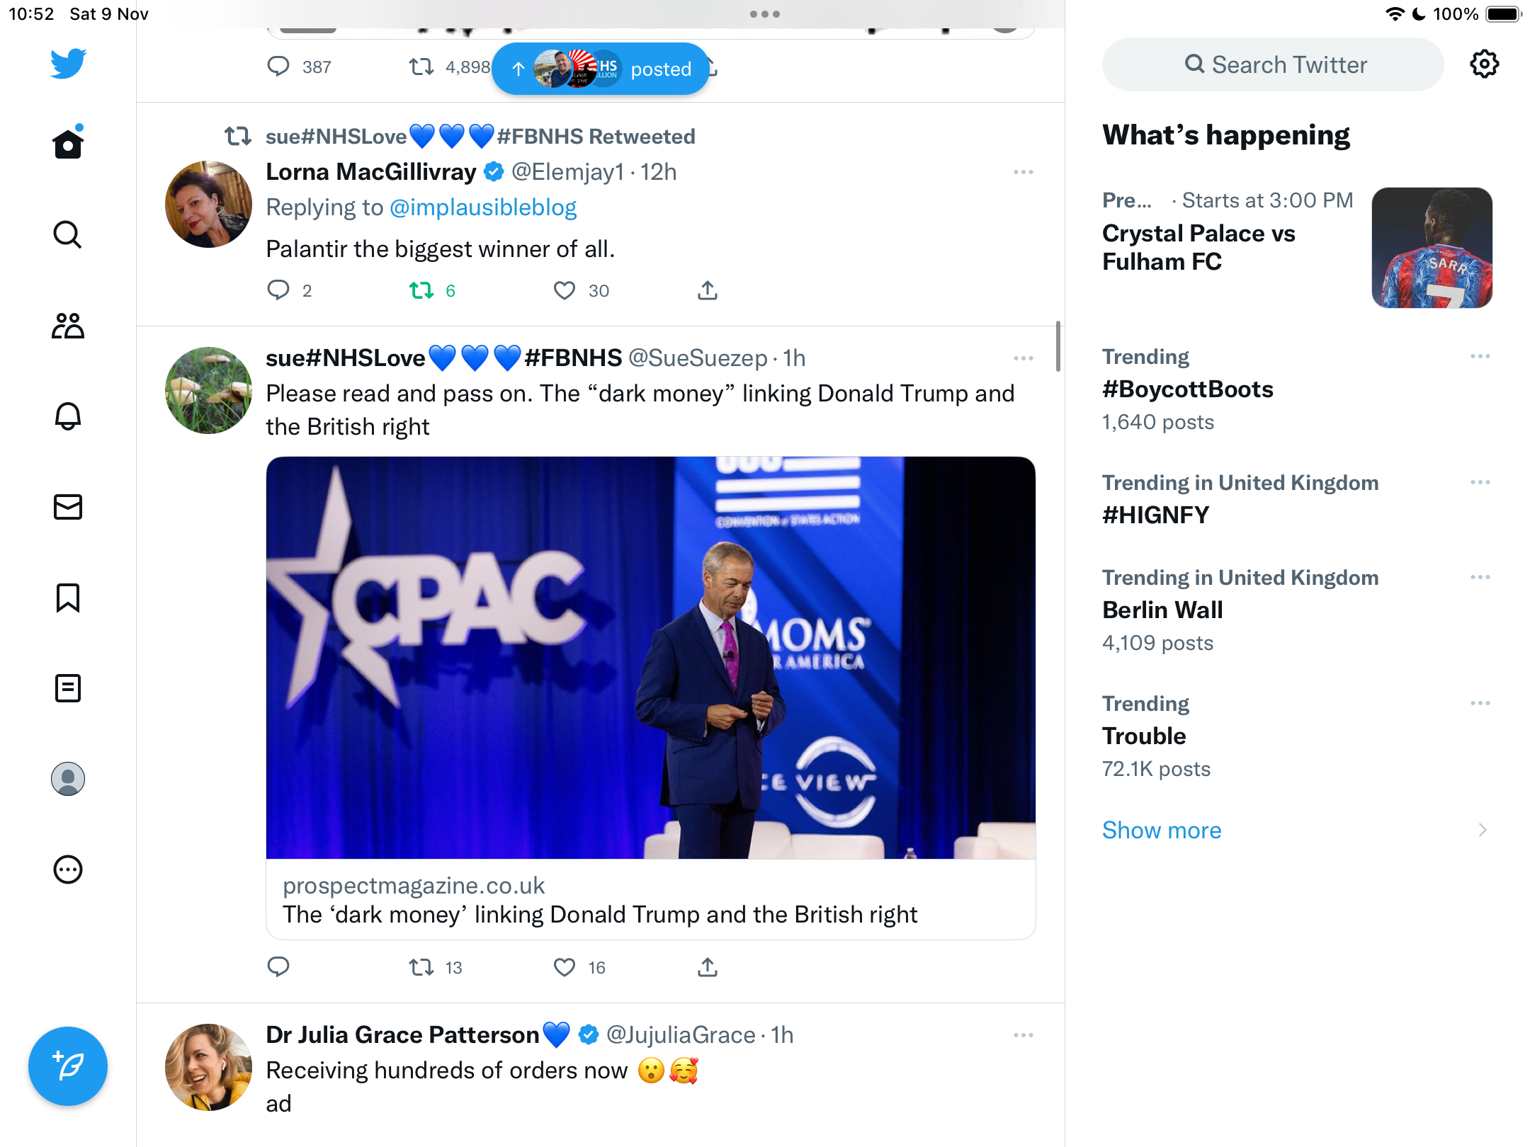Open sue#NHSLove profile avatar
Image resolution: width=1530 pixels, height=1147 pixels.
[208, 390]
